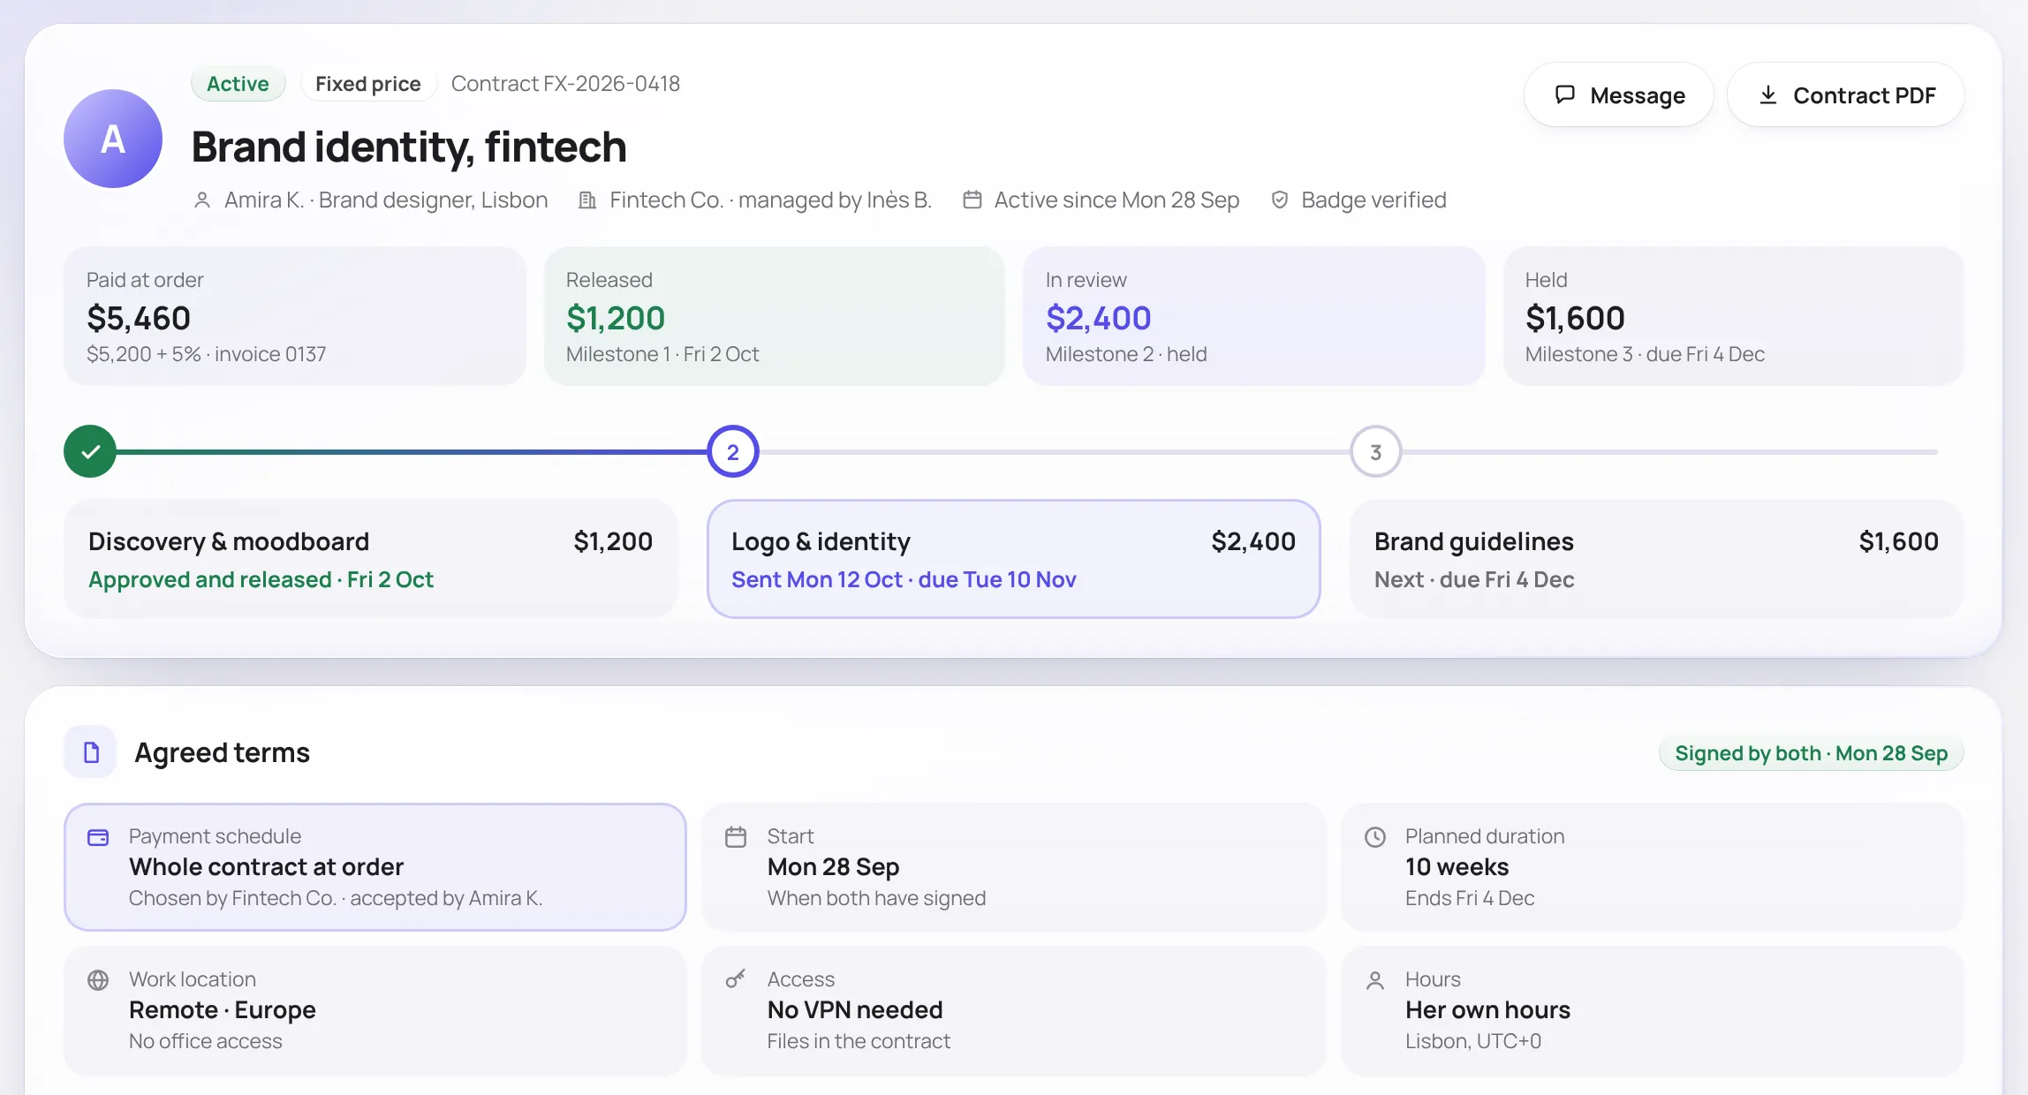
Task: Click the Active status badge
Action: 238,84
